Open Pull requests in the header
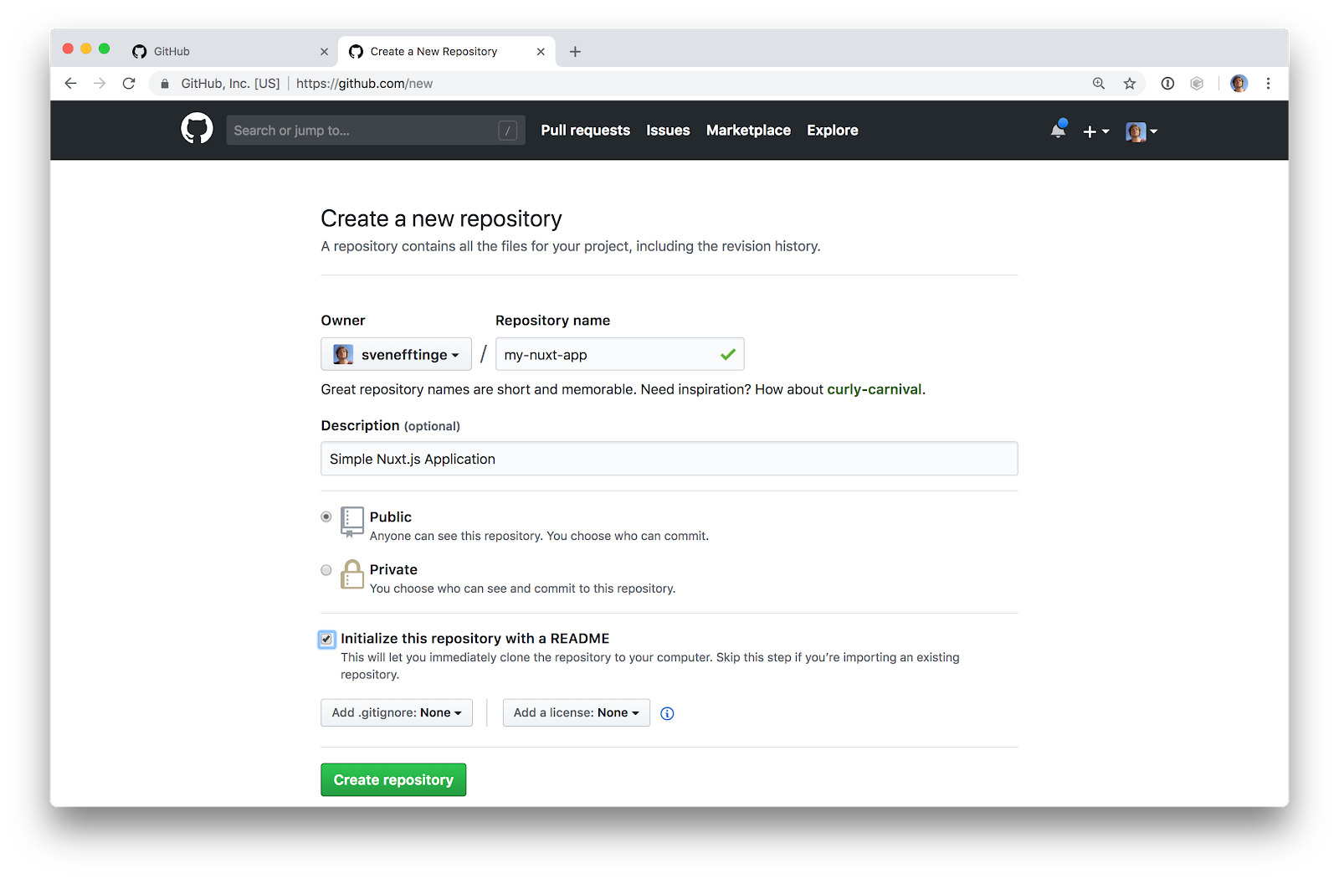 coord(586,131)
